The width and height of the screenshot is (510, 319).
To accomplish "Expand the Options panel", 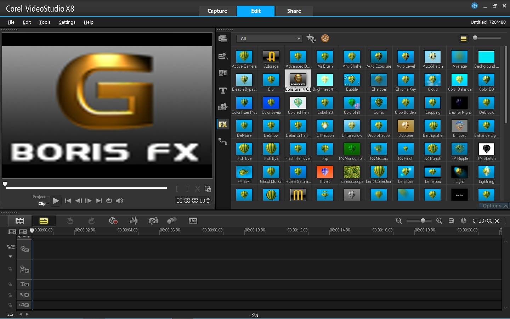I will click(494, 206).
